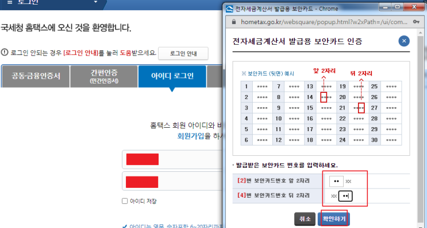Click the password input field on login page
Viewport: 427px width, 228px height.
(x=172, y=181)
